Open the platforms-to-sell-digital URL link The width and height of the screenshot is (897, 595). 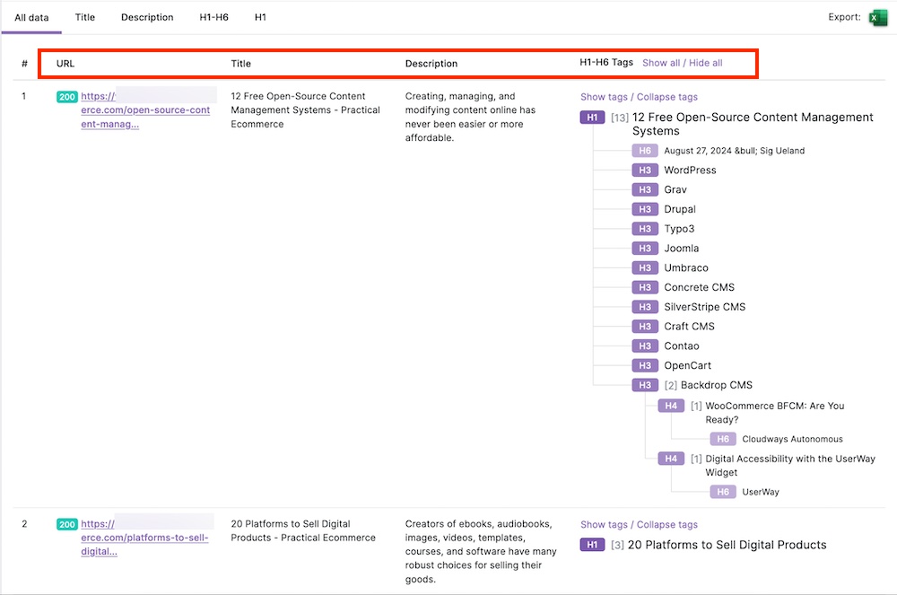pos(144,538)
